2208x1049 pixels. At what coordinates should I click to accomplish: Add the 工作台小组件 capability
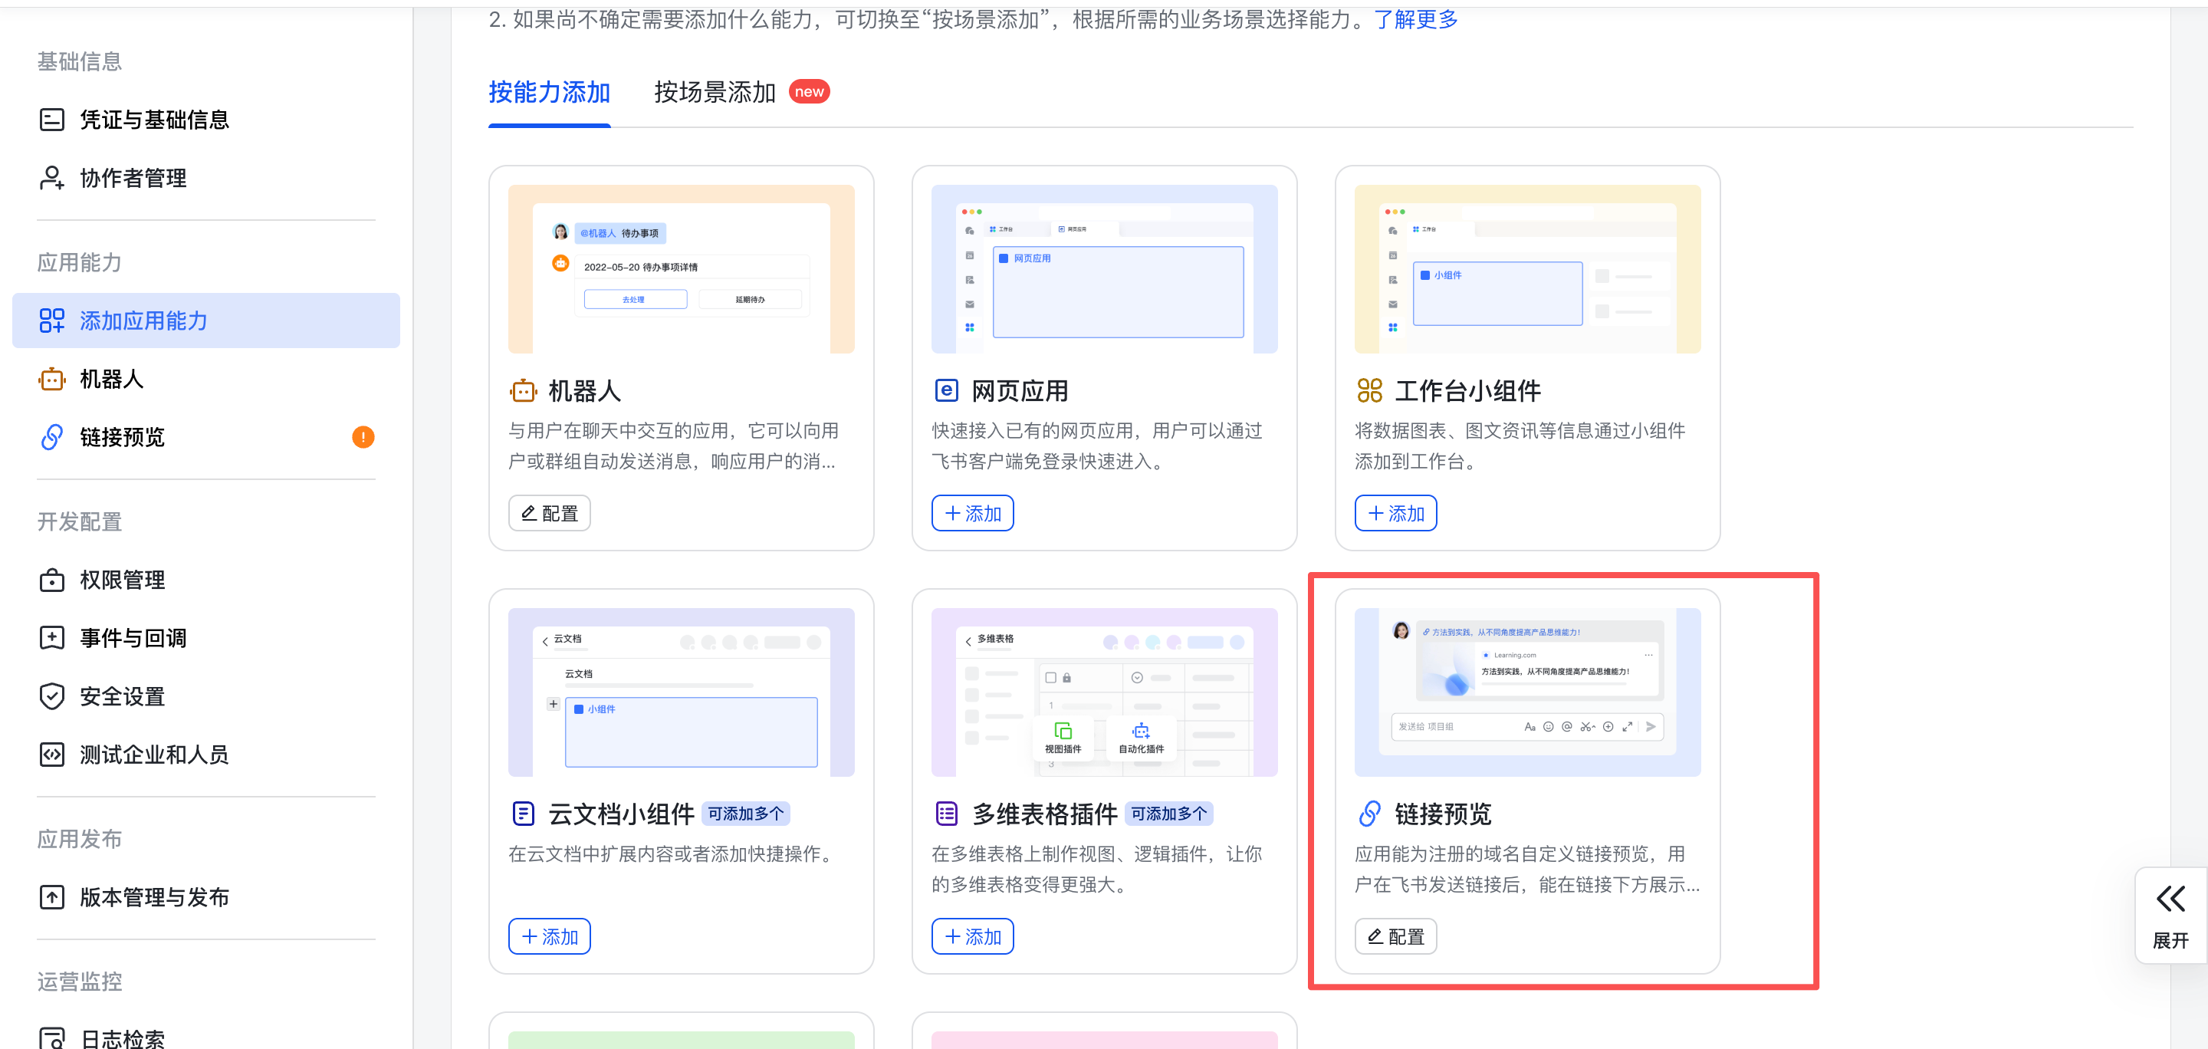[x=1395, y=513]
